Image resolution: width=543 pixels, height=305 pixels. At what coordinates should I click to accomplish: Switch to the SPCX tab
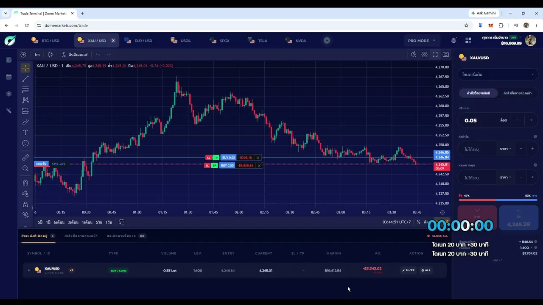pyautogui.click(x=220, y=41)
